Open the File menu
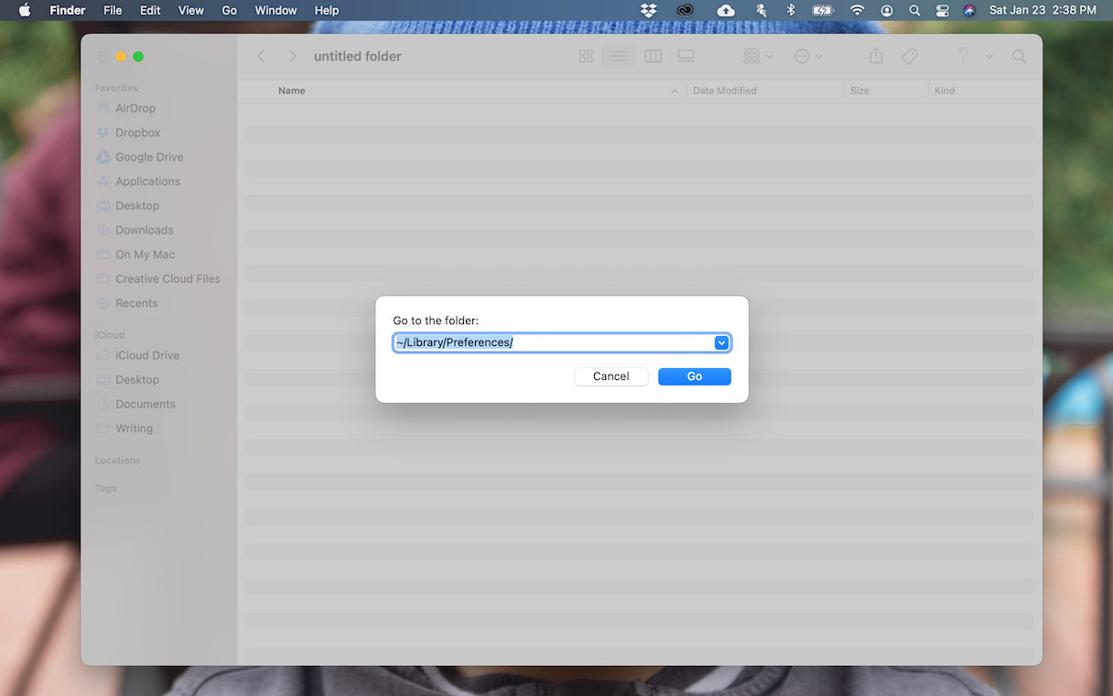 tap(113, 10)
